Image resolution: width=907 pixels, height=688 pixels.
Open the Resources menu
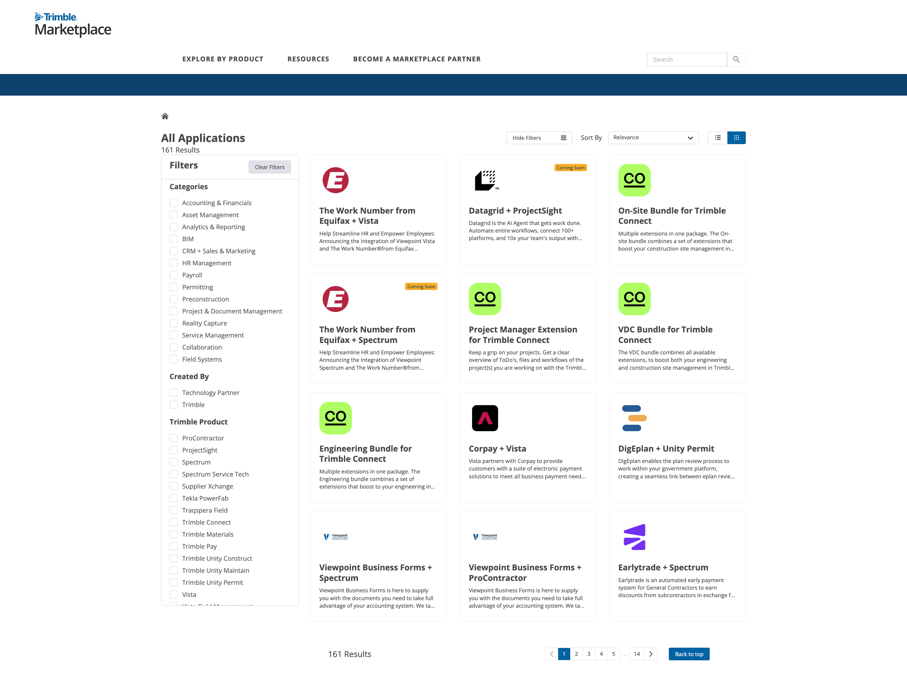pos(308,59)
